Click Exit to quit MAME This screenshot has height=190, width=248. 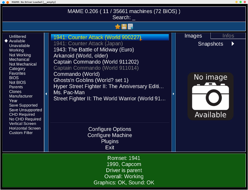(110, 147)
